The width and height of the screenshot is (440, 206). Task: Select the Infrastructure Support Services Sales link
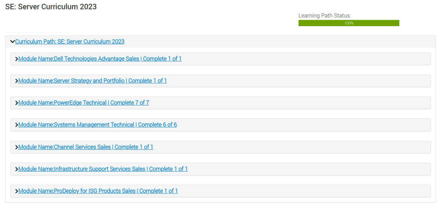(x=103, y=169)
